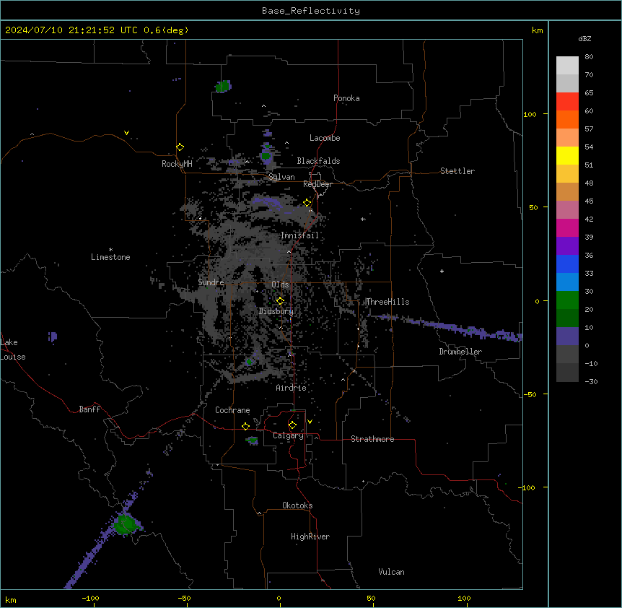Click the Stettler label
The image size is (622, 608).
pyautogui.click(x=457, y=171)
